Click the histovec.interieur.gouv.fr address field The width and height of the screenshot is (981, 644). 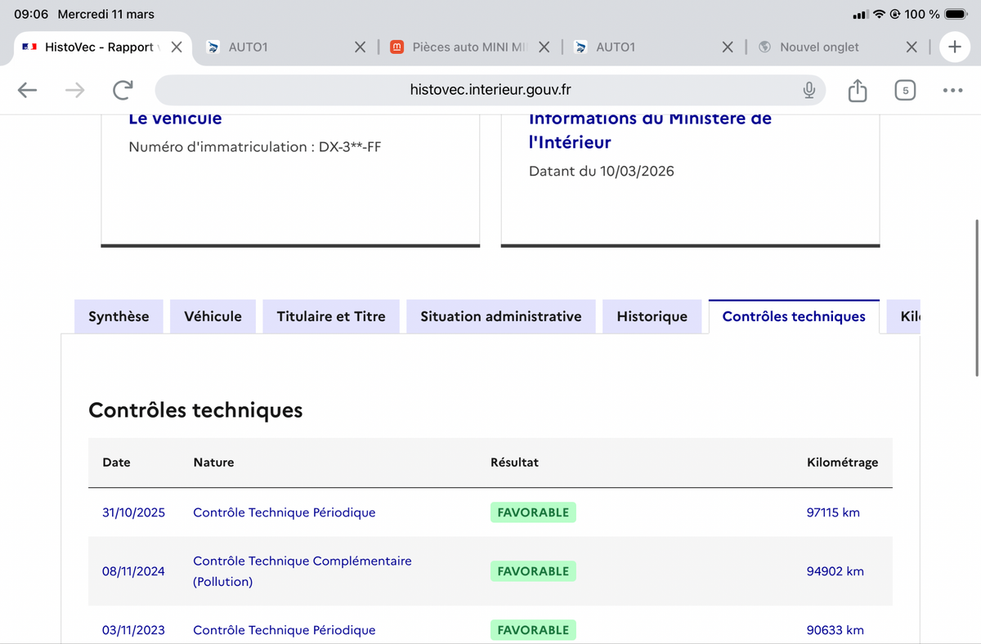[490, 90]
